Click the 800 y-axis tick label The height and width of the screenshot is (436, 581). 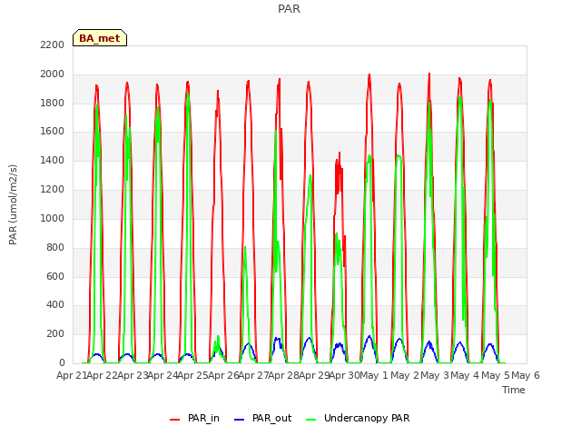click(x=55, y=247)
